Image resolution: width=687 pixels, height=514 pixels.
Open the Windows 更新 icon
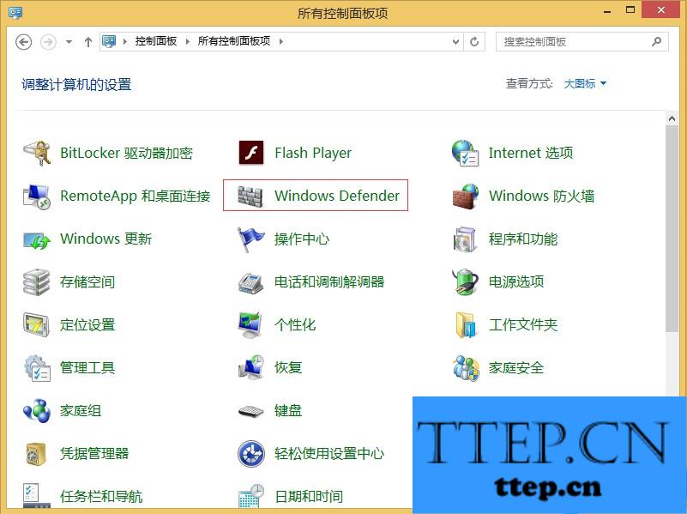click(37, 239)
